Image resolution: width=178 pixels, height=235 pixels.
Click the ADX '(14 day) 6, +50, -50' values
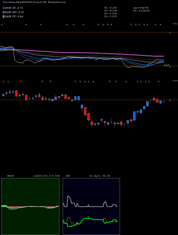pyautogui.click(x=99, y=176)
